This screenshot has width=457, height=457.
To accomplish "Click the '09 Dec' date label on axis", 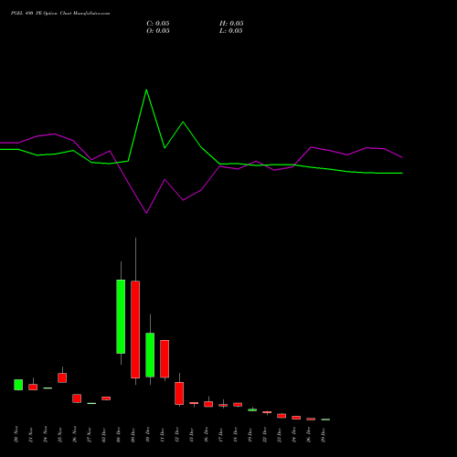I will coord(133,434).
